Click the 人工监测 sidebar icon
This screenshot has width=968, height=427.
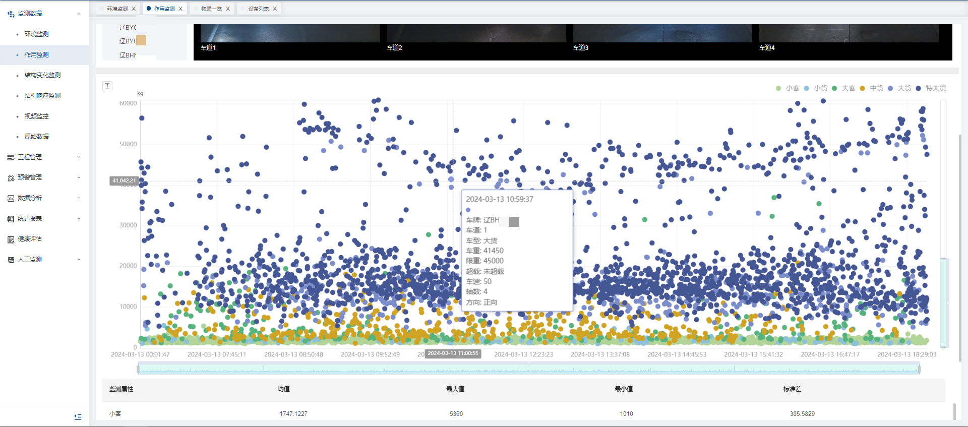coord(11,260)
